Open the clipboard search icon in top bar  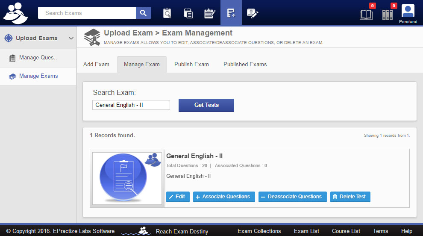[x=167, y=13]
